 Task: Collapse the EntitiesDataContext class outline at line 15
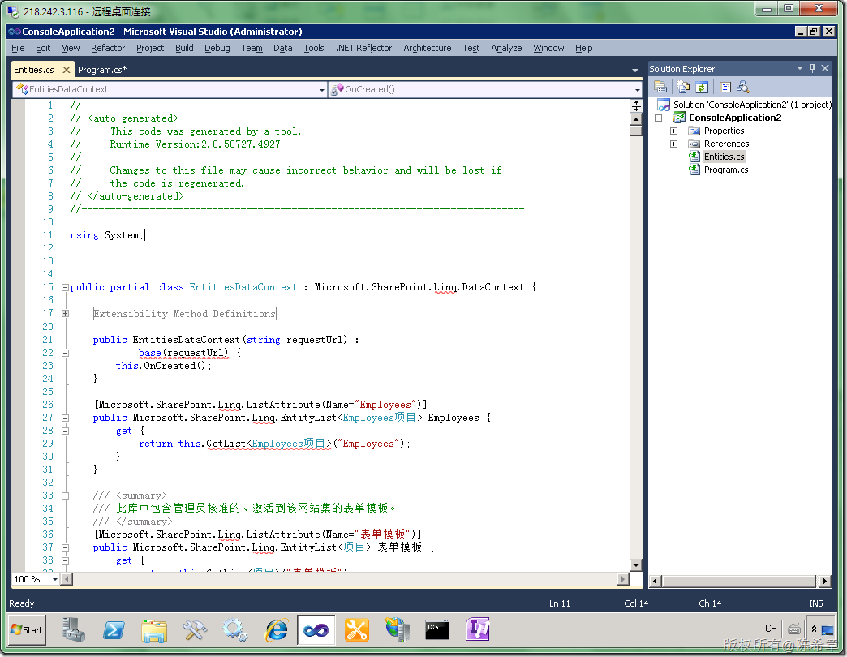[x=65, y=287]
